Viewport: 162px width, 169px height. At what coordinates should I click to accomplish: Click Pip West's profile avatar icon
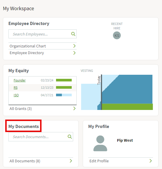click(x=100, y=143)
